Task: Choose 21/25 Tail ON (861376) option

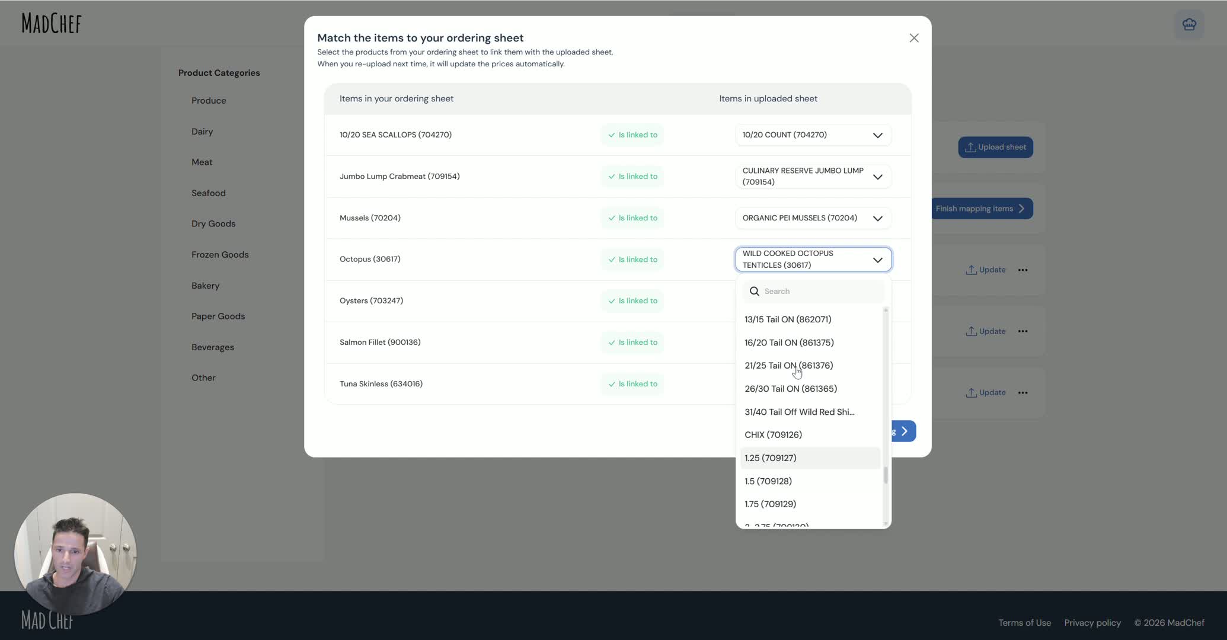Action: pos(810,366)
